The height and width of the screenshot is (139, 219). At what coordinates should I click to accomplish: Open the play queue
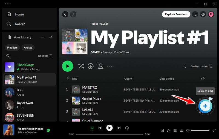pyautogui.click(x=175, y=130)
